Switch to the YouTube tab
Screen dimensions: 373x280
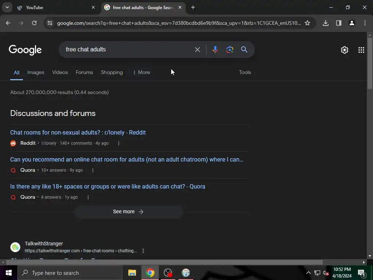pyautogui.click(x=56, y=8)
